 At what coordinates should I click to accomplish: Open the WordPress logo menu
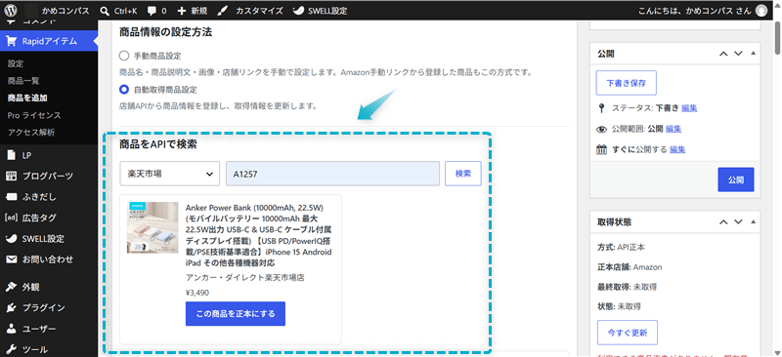tap(12, 10)
